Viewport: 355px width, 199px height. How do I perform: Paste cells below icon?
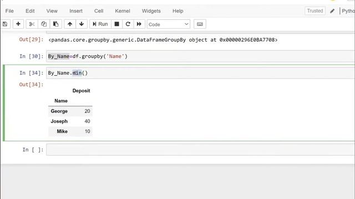point(55,24)
